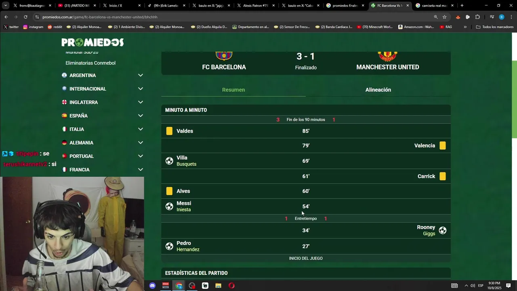Image resolution: width=517 pixels, height=291 pixels.
Task: Click the soccer ball icon next to Villa
Action: pyautogui.click(x=169, y=161)
